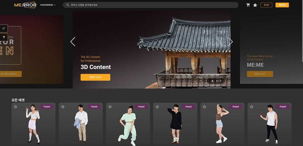This screenshot has width=303, height=146.
Task: Click the orange button under 3D Content
Action: (x=95, y=77)
